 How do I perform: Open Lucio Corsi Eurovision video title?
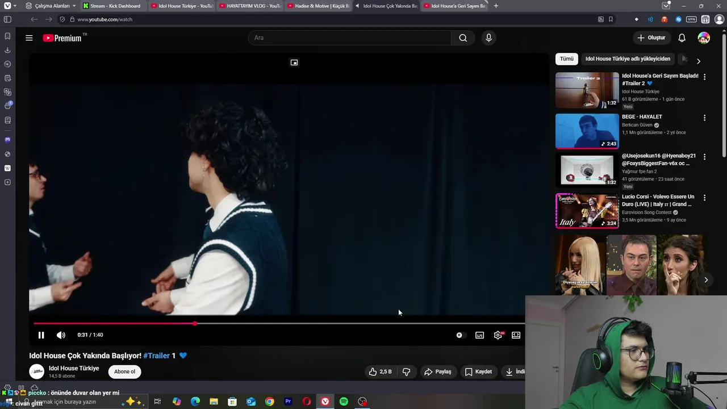click(658, 200)
